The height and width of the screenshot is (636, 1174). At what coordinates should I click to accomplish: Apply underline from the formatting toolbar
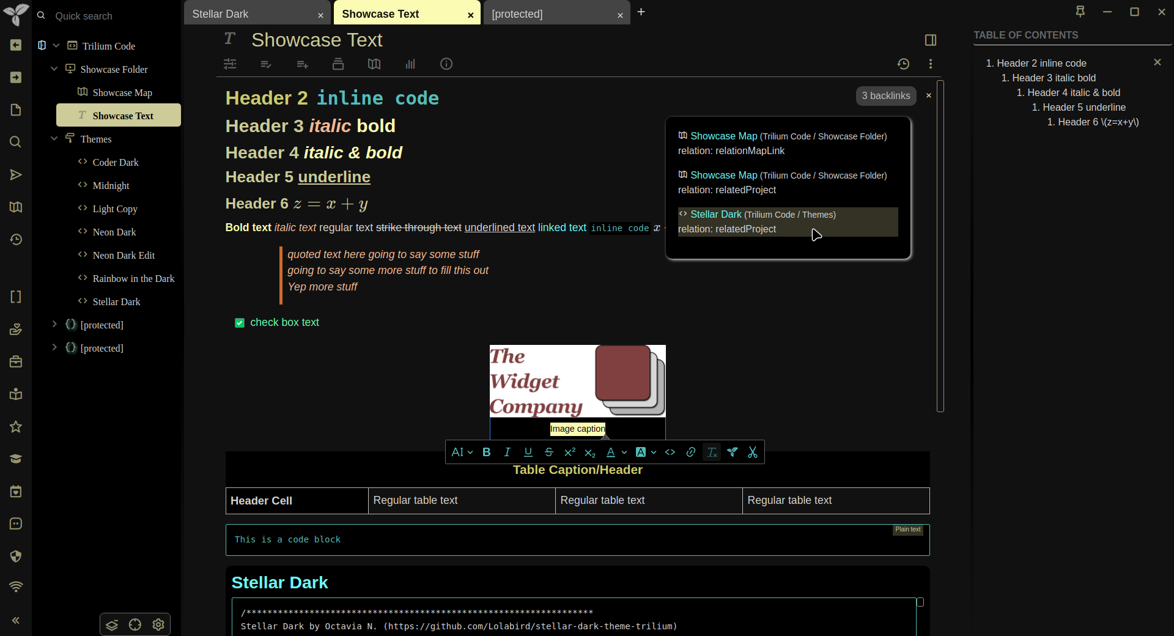point(528,453)
